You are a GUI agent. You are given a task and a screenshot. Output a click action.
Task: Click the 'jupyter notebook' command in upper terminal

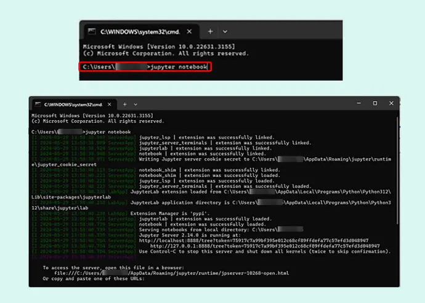click(x=179, y=67)
